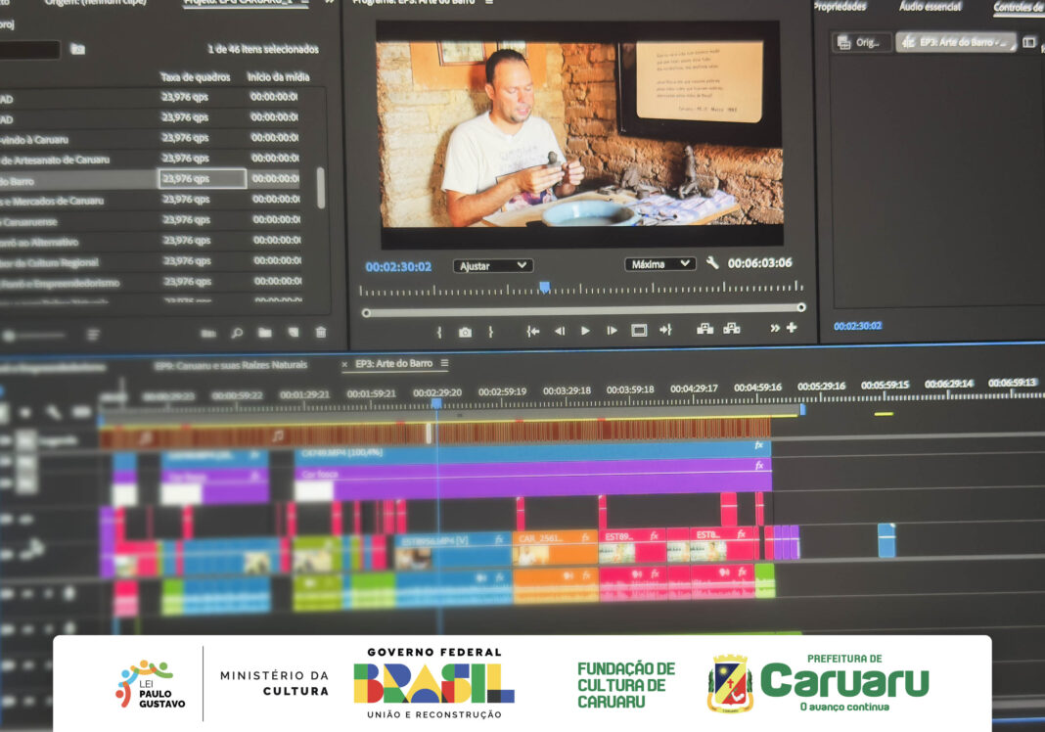Export frame with the camera icon
1045x732 pixels.
pyautogui.click(x=465, y=332)
